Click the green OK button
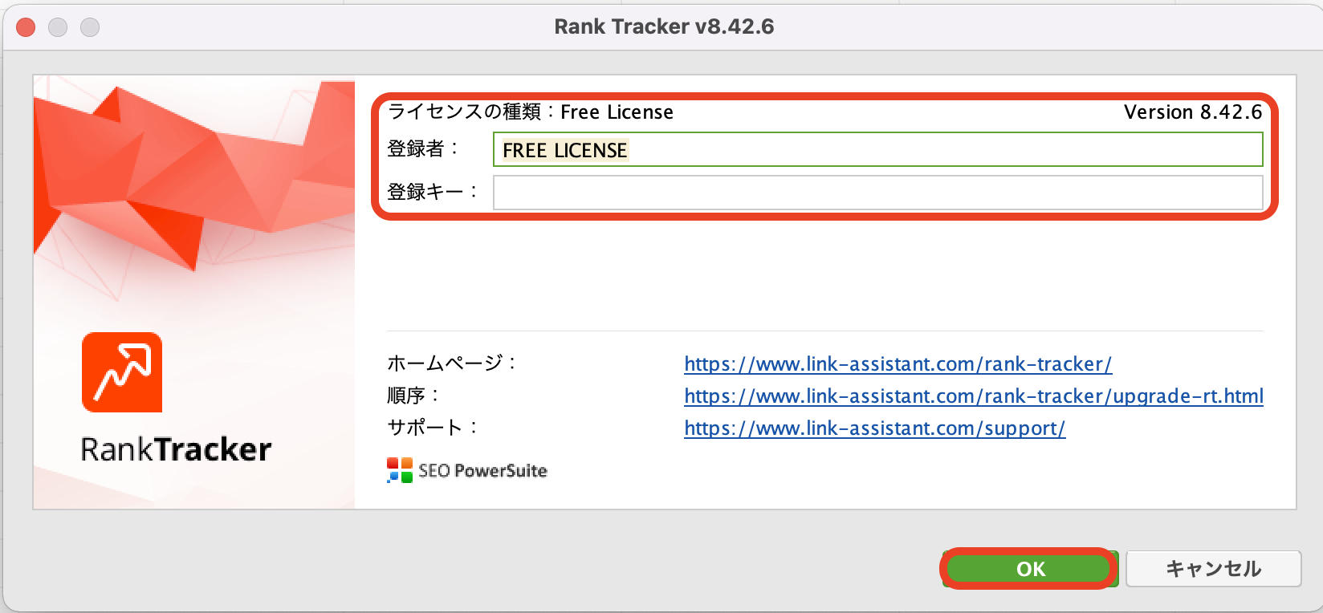 (1030, 569)
